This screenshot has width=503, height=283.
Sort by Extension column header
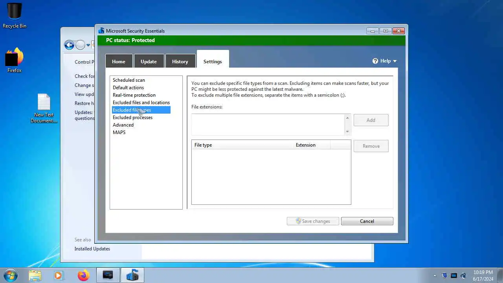point(312,145)
